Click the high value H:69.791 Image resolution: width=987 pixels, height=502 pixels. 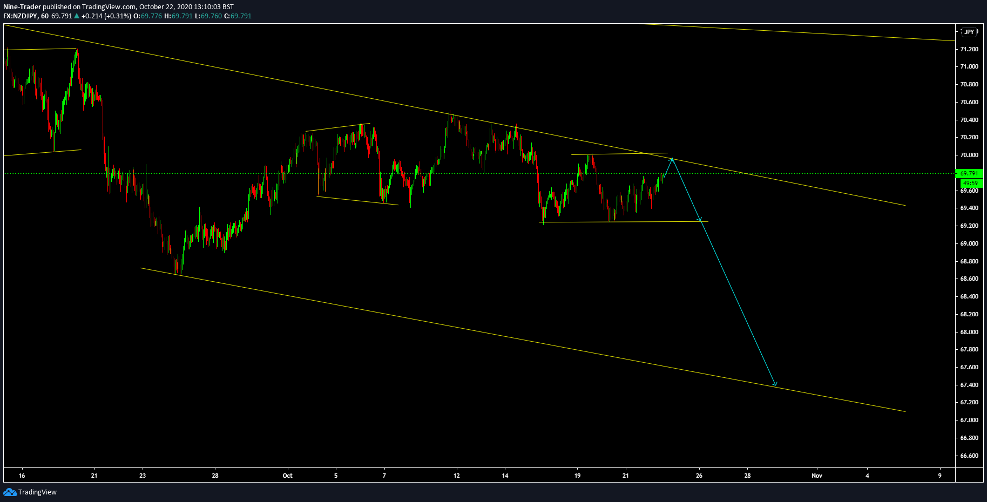(178, 16)
